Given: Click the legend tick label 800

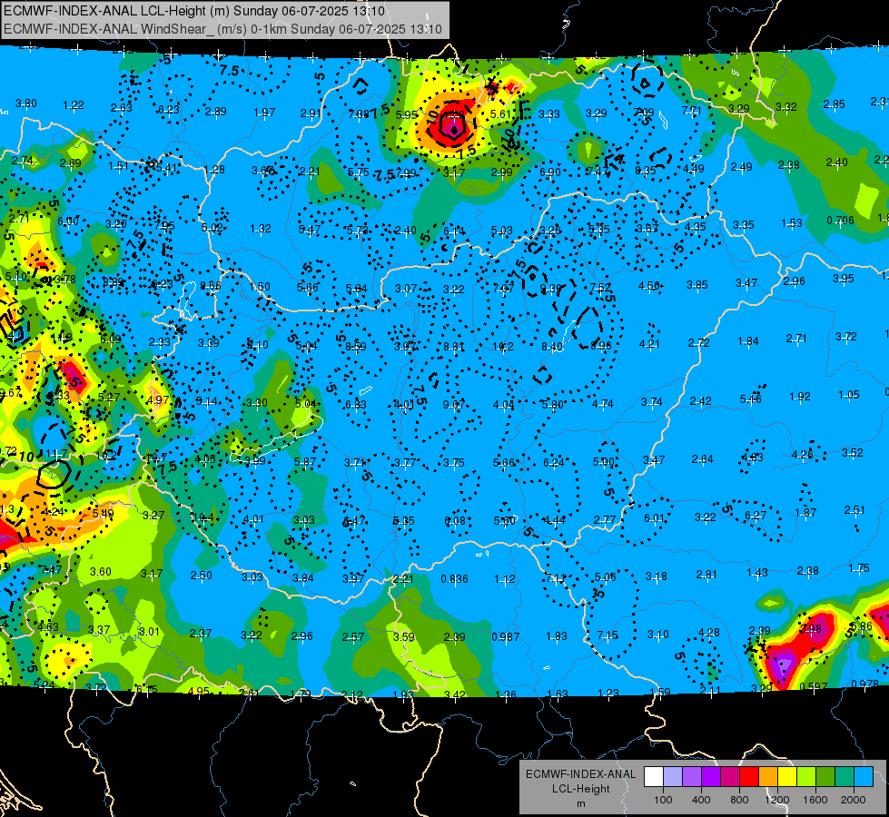Looking at the screenshot, I should tap(739, 800).
